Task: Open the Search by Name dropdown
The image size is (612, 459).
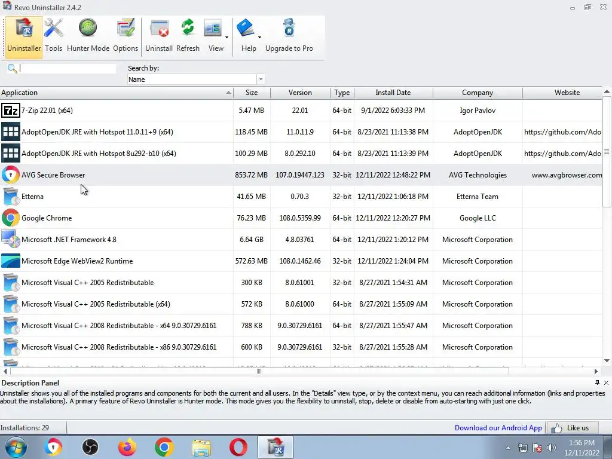Action: (x=261, y=79)
